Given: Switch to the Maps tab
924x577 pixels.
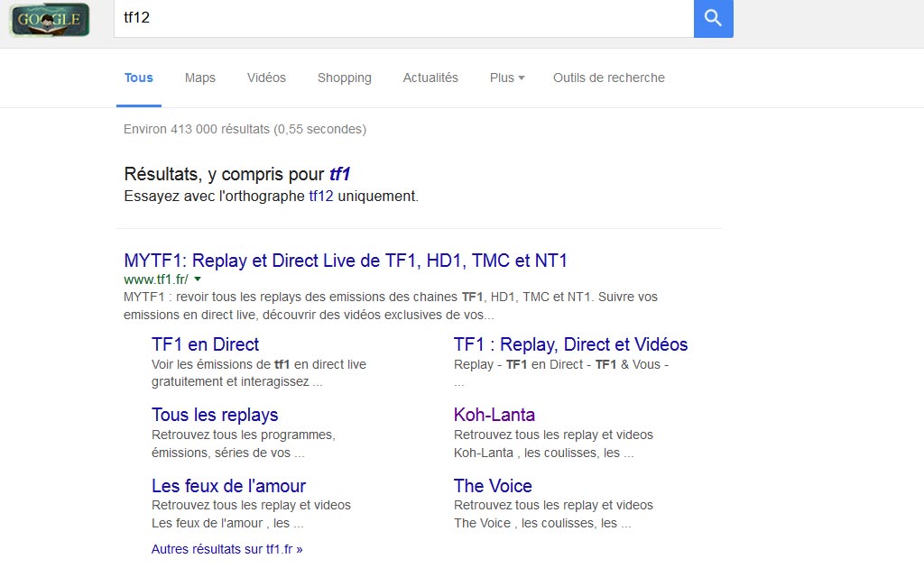Looking at the screenshot, I should pos(199,78).
